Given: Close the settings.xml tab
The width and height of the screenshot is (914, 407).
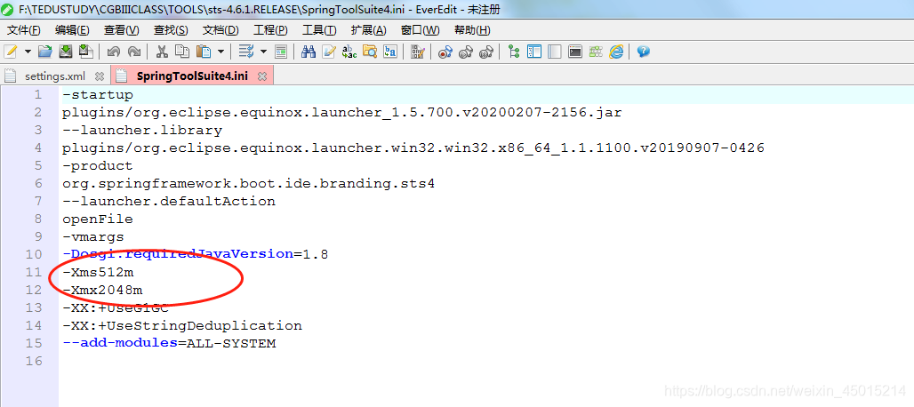Looking at the screenshot, I should pos(100,76).
